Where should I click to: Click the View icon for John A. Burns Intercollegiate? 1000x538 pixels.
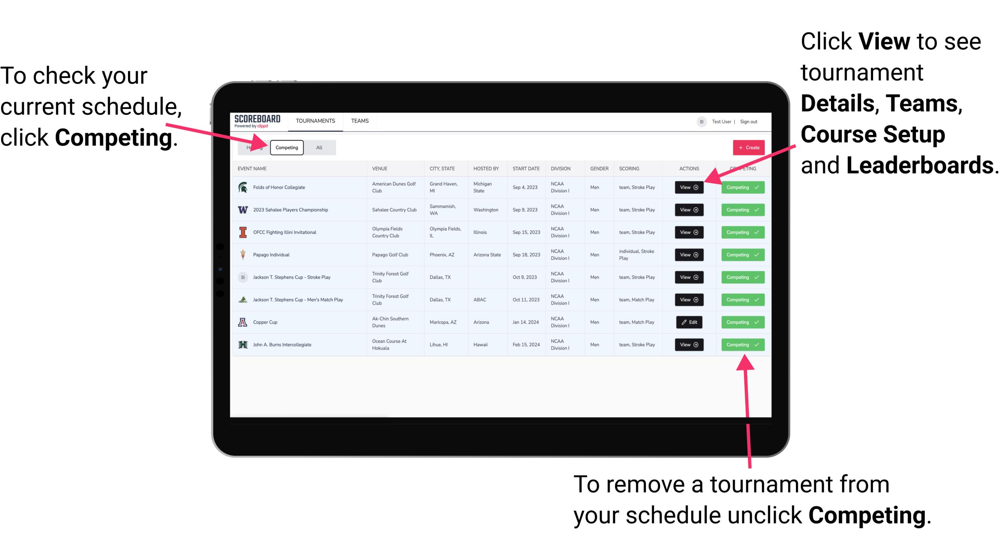tap(688, 344)
